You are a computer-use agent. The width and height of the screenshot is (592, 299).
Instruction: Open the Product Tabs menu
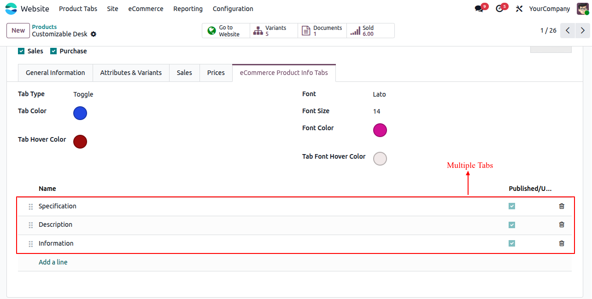78,9
